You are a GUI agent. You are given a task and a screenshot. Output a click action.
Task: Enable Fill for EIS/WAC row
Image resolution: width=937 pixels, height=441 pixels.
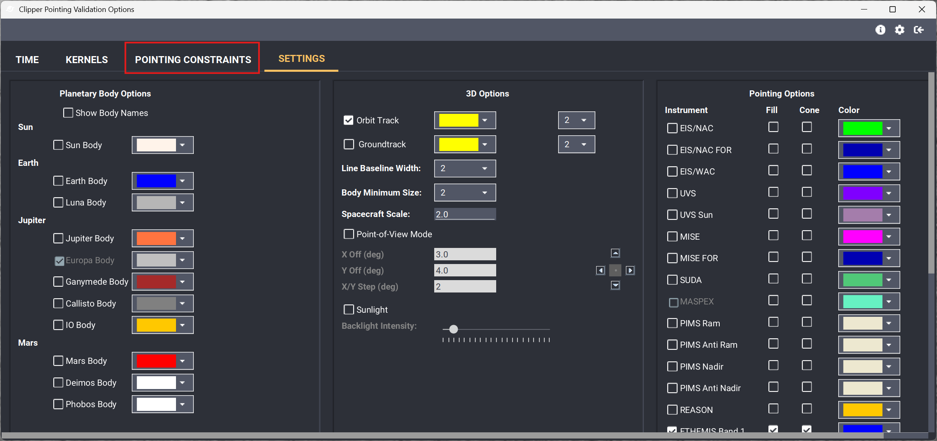point(773,170)
